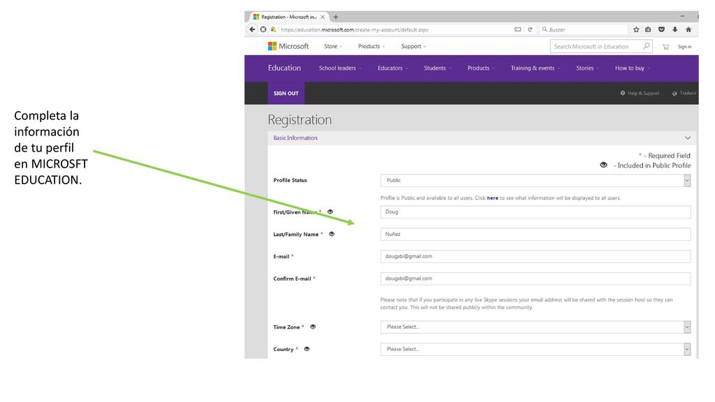Close the Registration browser tab
This screenshot has width=715, height=402.
click(x=323, y=17)
